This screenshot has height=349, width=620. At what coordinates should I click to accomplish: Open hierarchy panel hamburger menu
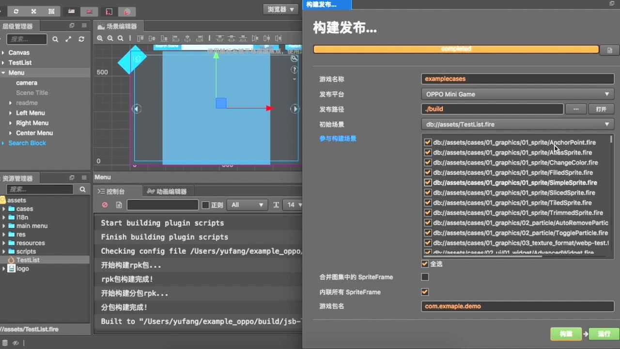84,26
